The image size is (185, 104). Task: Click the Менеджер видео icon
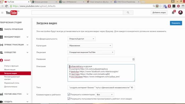(1, 37)
